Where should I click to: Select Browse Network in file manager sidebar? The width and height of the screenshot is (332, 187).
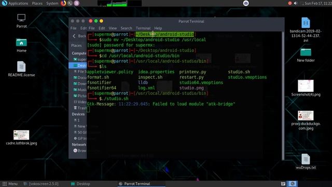pyautogui.click(x=78, y=151)
